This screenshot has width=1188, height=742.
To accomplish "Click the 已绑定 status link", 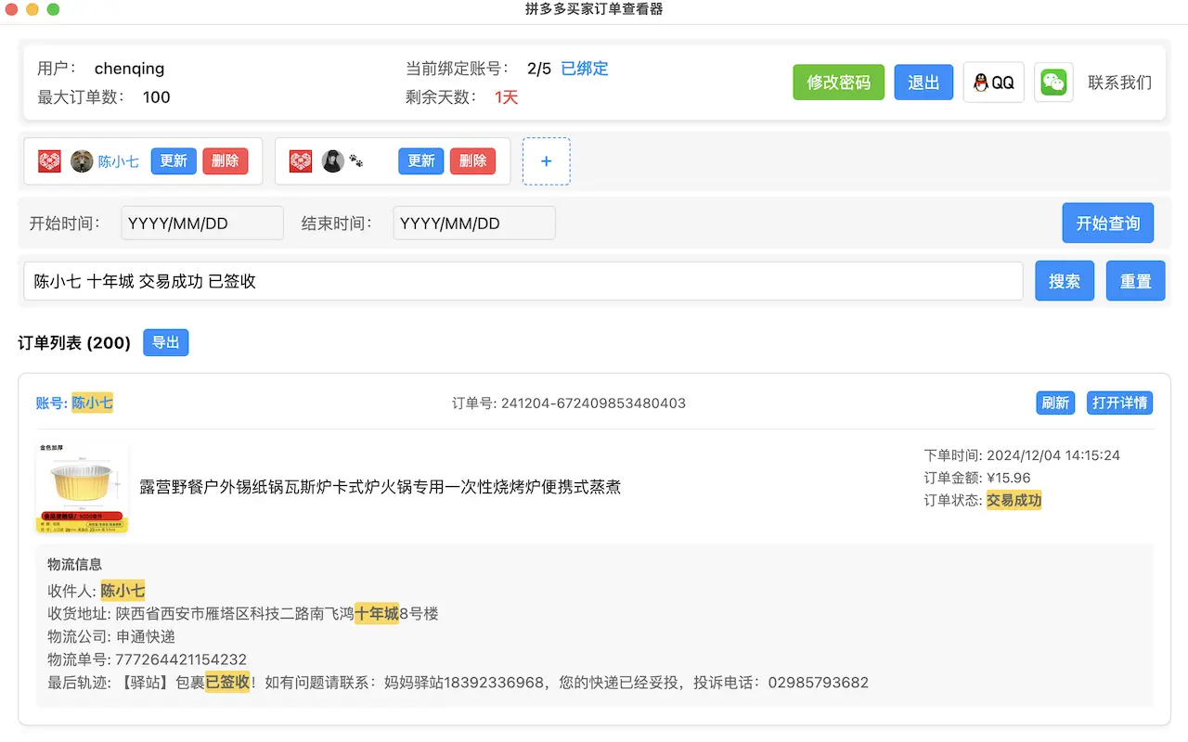I will [x=585, y=69].
